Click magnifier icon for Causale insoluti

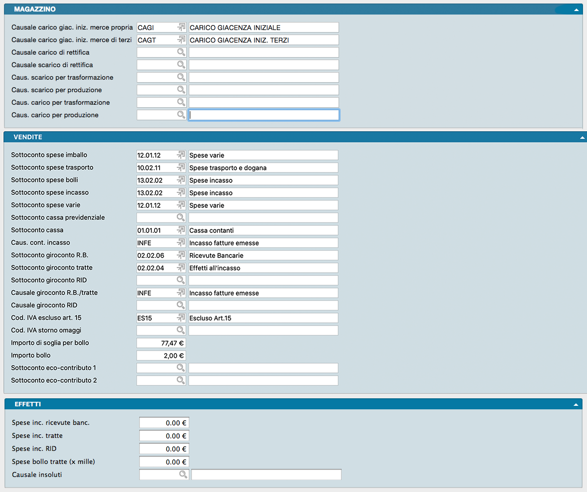(x=183, y=474)
